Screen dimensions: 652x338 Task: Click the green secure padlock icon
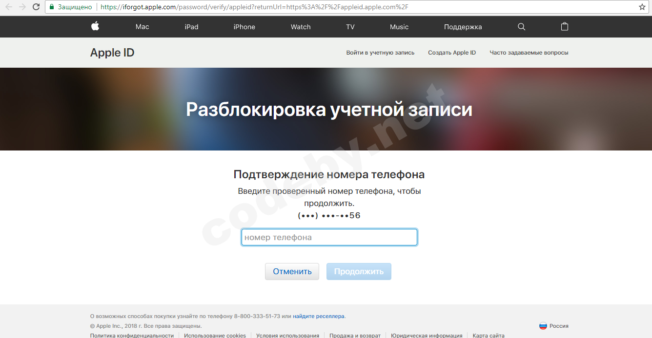52,7
